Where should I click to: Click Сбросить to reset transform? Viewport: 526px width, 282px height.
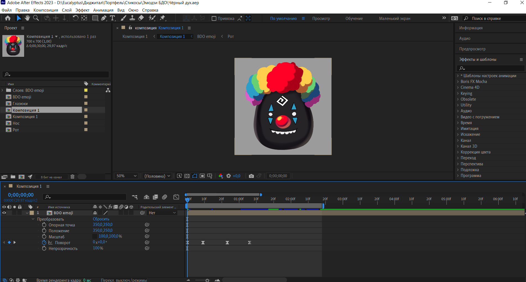(x=101, y=219)
